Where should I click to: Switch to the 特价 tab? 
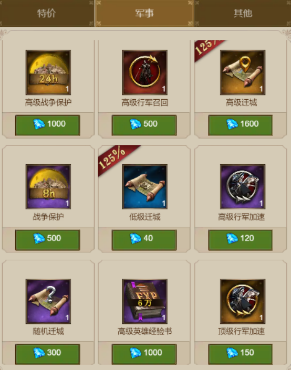[47, 13]
